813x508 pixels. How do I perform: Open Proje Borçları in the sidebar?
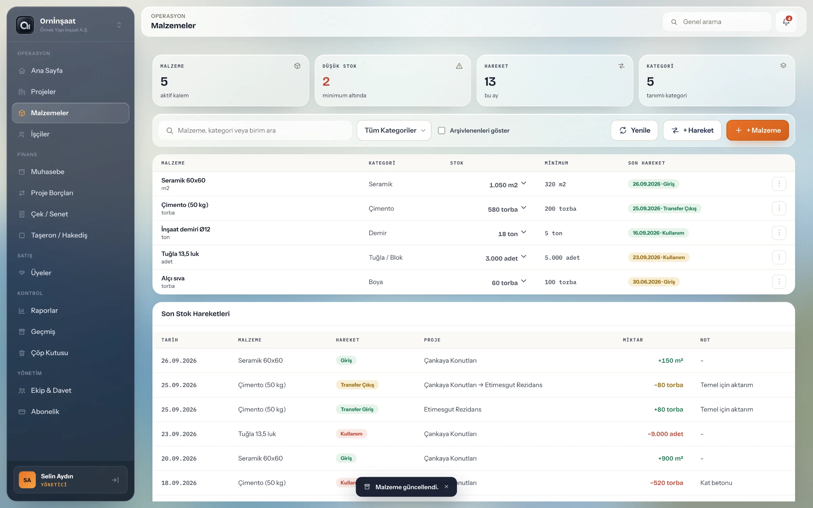(x=70, y=193)
